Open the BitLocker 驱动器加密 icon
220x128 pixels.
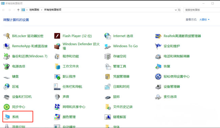click(x=6, y=36)
